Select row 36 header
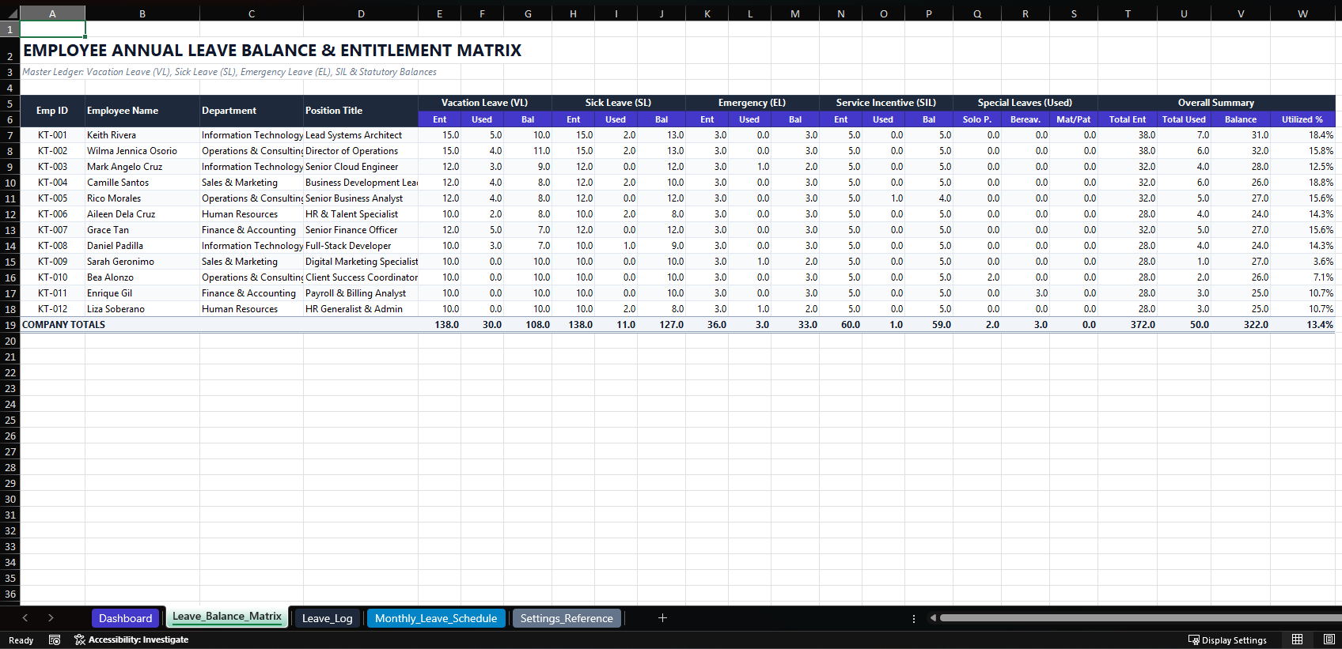The width and height of the screenshot is (1342, 649). click(x=9, y=594)
